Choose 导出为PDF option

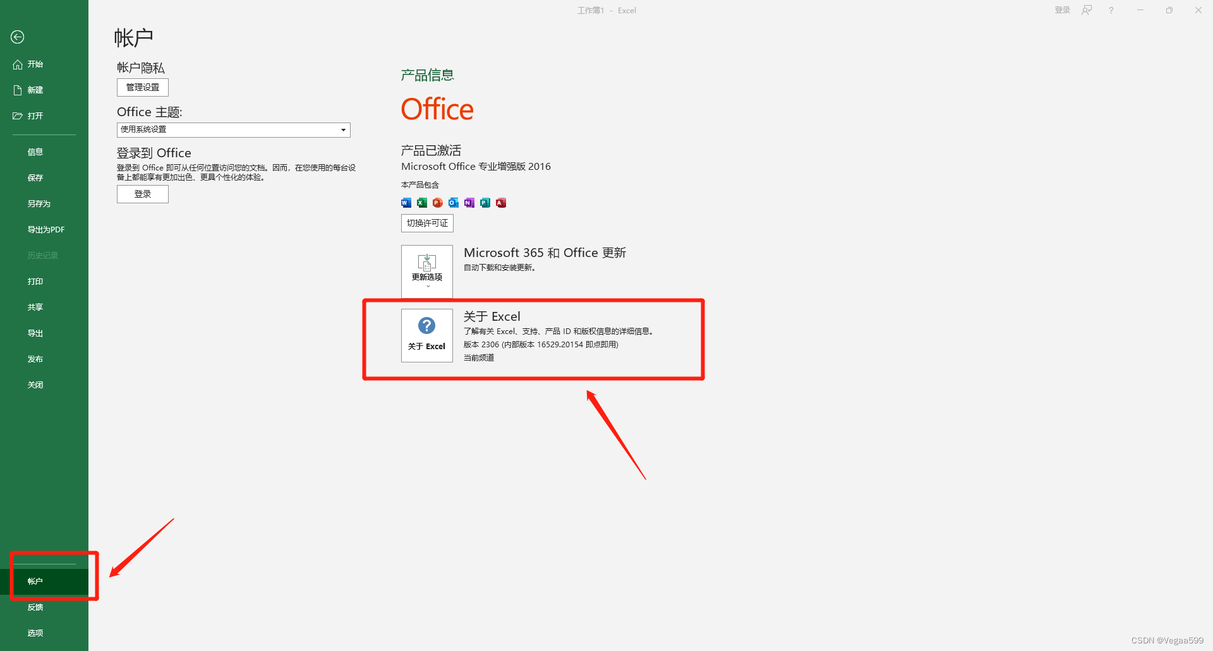44,230
